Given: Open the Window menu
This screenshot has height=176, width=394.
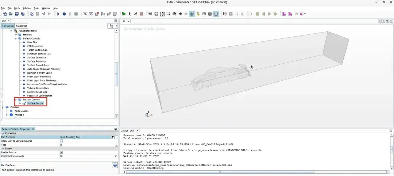Looking at the screenshot, I should (x=46, y=8).
